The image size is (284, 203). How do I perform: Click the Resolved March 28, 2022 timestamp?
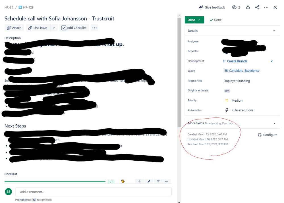[208, 144]
